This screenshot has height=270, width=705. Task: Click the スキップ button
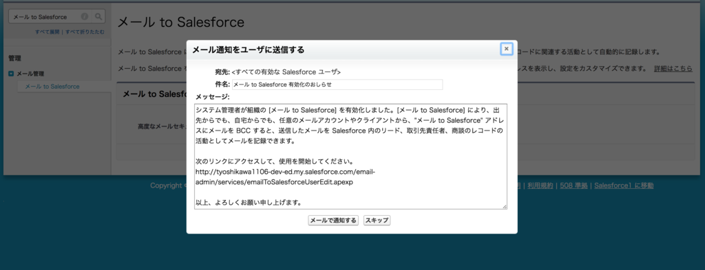tap(377, 221)
